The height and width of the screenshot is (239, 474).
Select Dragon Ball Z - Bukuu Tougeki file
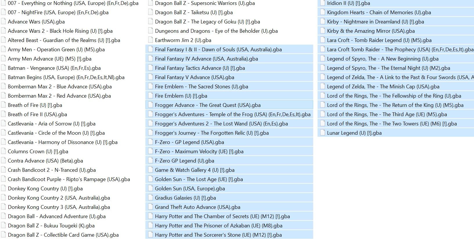[x=51, y=226]
